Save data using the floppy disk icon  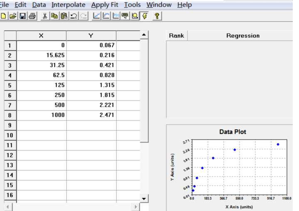click(x=22, y=16)
